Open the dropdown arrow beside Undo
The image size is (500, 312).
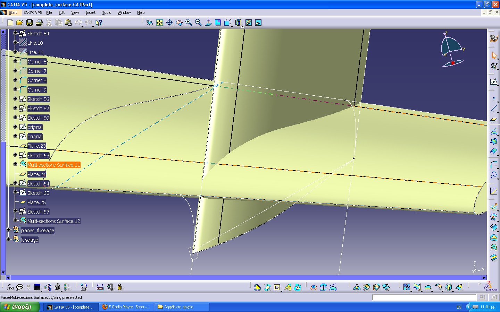pyautogui.click(x=82, y=26)
